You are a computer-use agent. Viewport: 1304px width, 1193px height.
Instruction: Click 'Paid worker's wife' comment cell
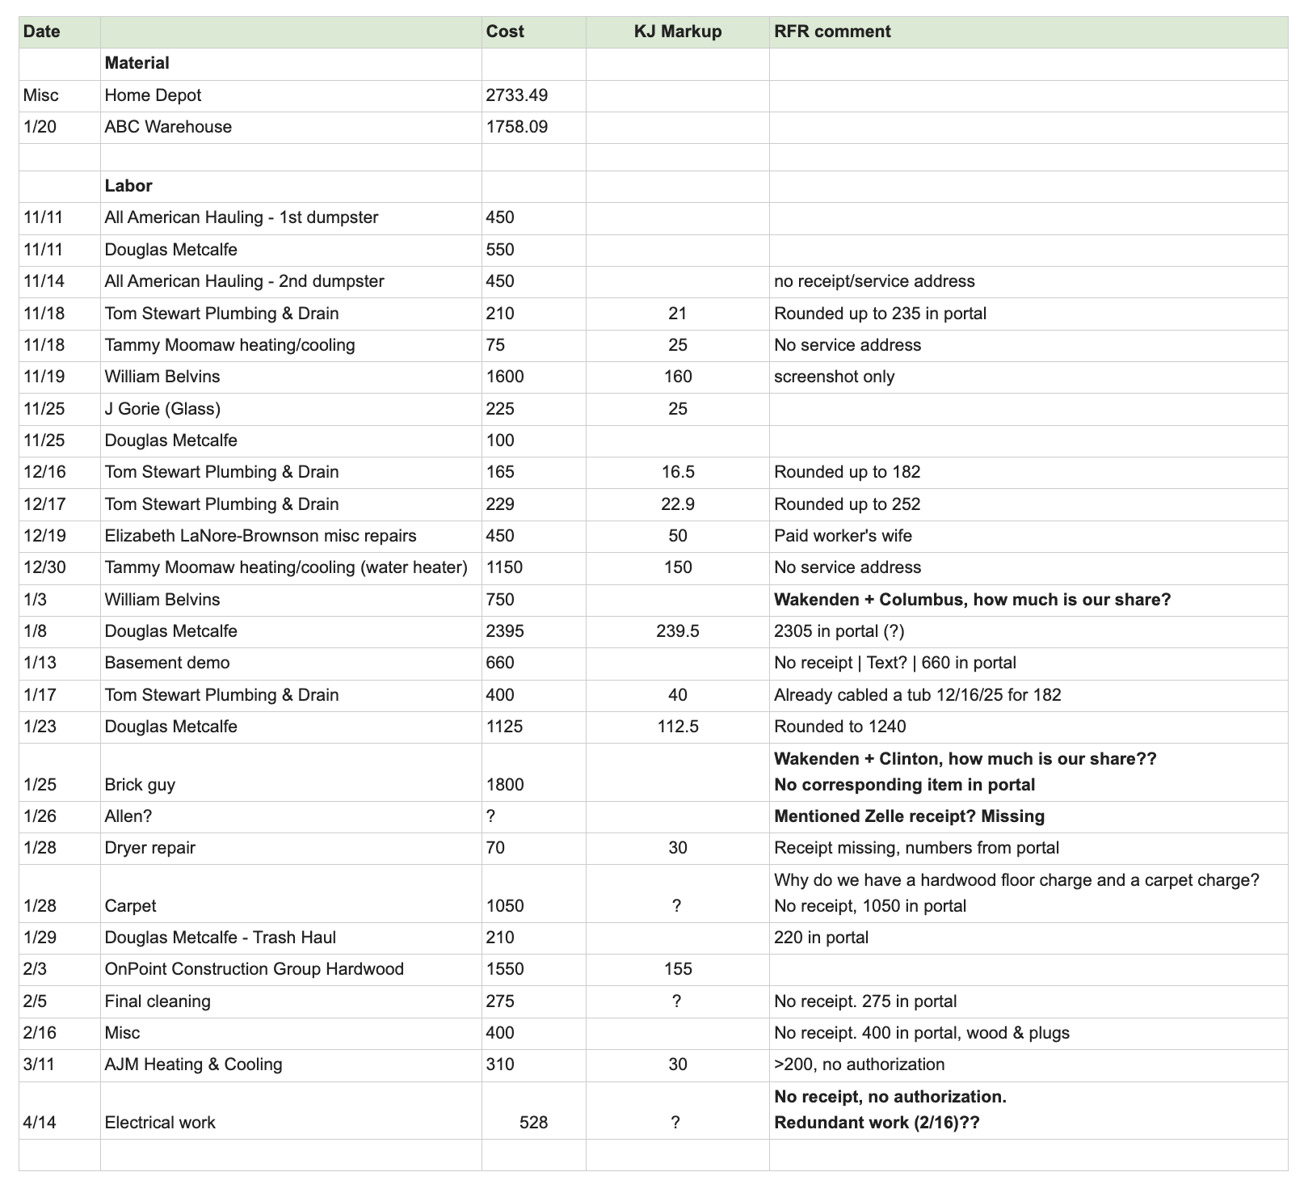point(1028,536)
